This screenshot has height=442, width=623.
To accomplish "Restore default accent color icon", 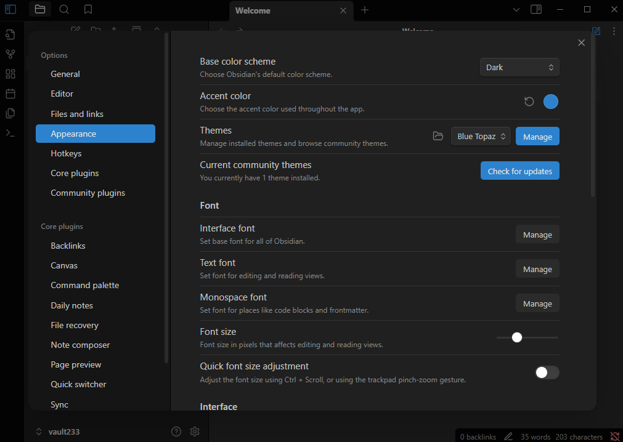I will pyautogui.click(x=529, y=102).
